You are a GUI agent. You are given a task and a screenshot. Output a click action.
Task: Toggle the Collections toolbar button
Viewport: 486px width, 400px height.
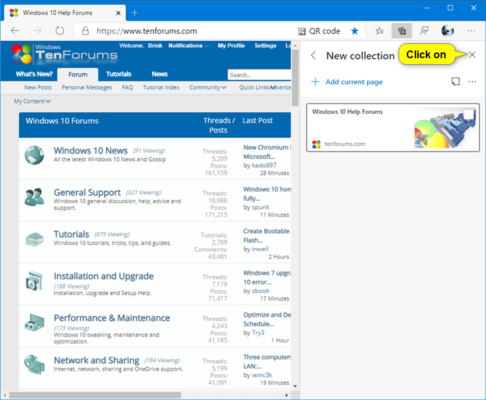402,30
